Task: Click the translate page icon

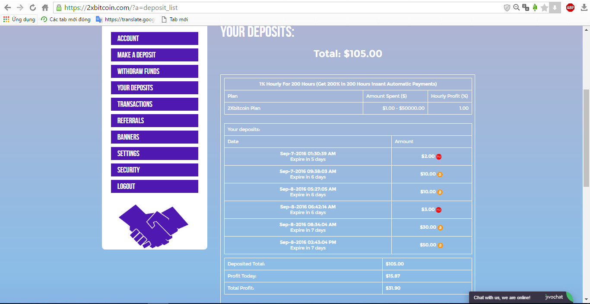Action: coord(526,7)
